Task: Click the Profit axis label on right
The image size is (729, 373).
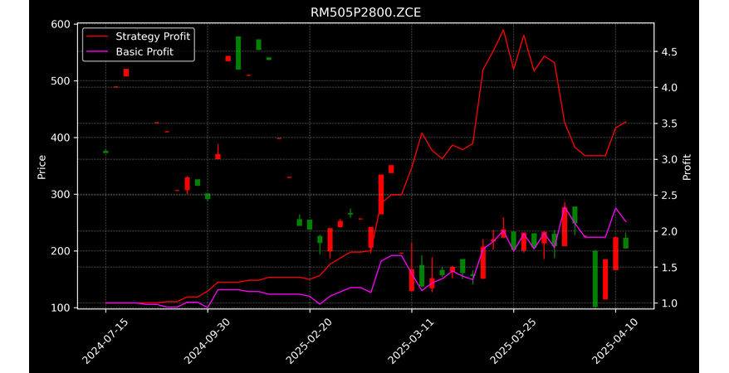Action: (x=687, y=167)
